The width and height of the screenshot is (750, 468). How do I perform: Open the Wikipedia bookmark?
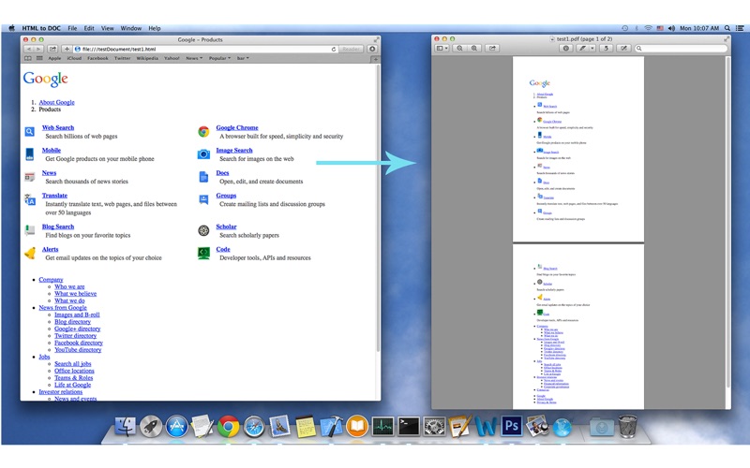pyautogui.click(x=147, y=58)
